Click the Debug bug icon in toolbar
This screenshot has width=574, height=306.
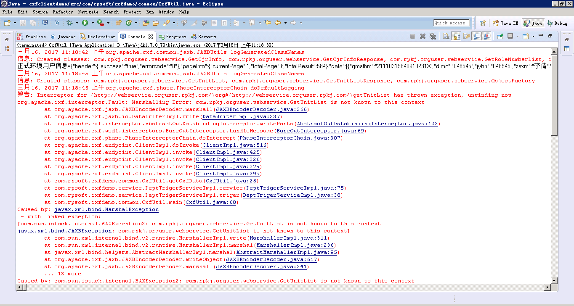coord(70,23)
